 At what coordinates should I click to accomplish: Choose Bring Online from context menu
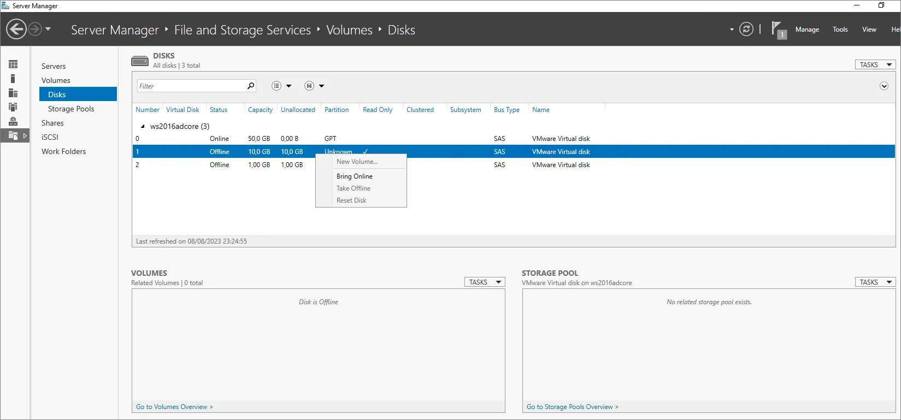point(355,176)
